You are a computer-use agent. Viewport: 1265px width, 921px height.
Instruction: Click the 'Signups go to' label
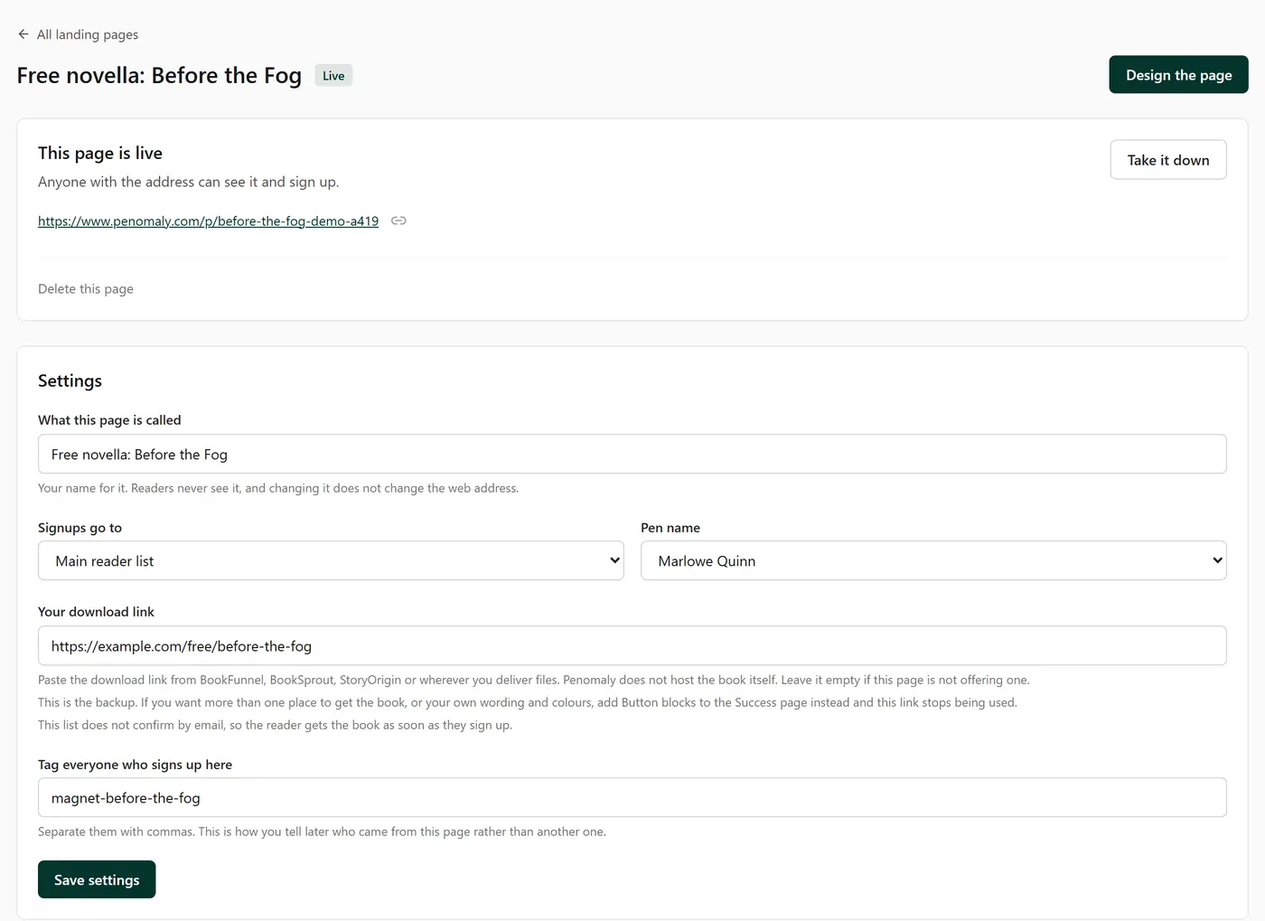(80, 528)
